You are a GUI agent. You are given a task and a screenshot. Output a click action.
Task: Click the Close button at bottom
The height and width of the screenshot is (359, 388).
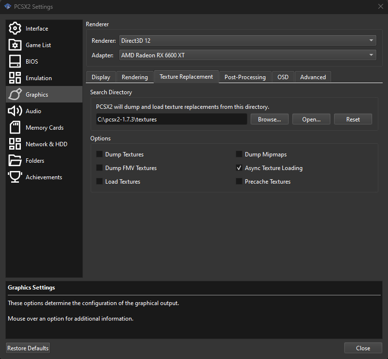coord(363,348)
